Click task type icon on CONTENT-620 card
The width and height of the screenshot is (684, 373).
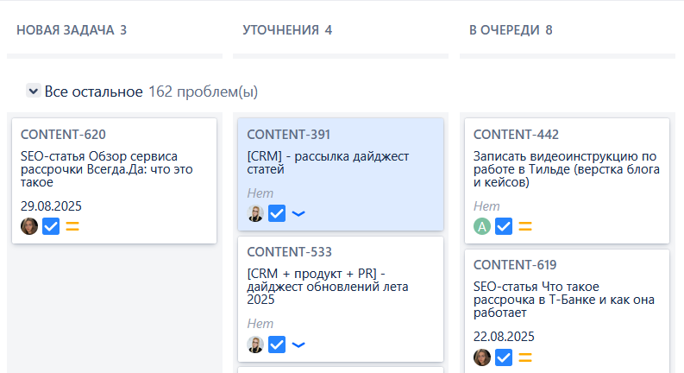[x=51, y=226]
